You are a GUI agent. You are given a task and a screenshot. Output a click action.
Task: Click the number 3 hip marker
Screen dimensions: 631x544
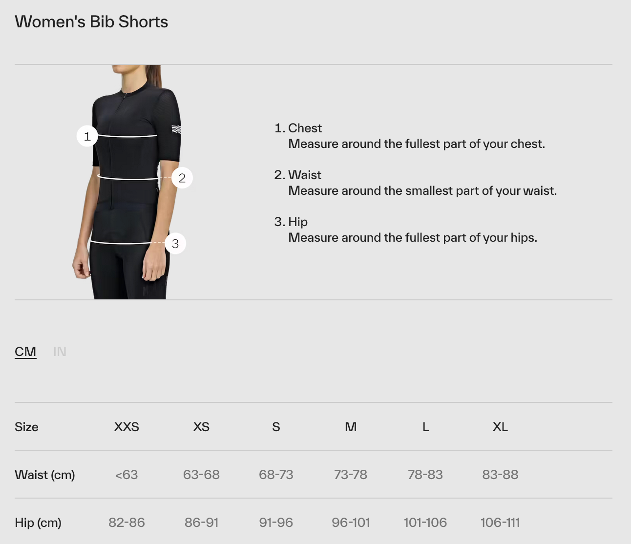coord(175,244)
